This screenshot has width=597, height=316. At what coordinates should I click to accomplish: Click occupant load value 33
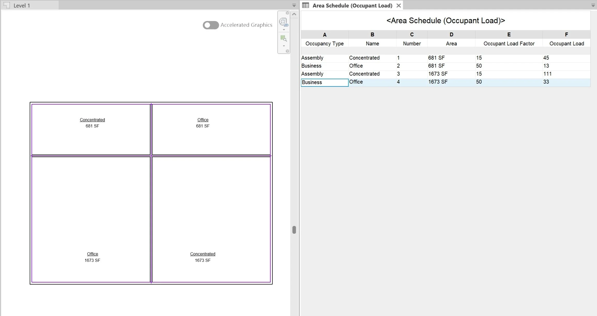(567, 82)
